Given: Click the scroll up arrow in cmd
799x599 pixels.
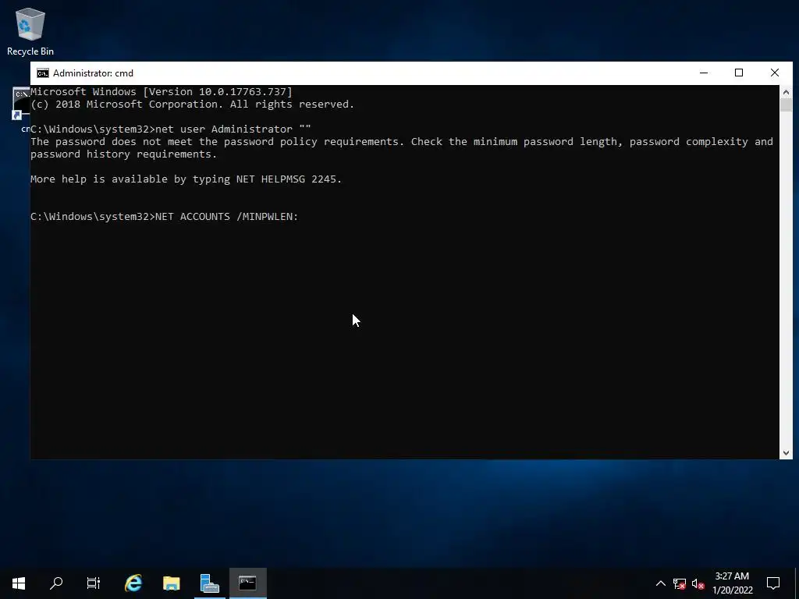Looking at the screenshot, I should [786, 92].
